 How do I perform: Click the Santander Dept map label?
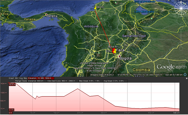134,36
